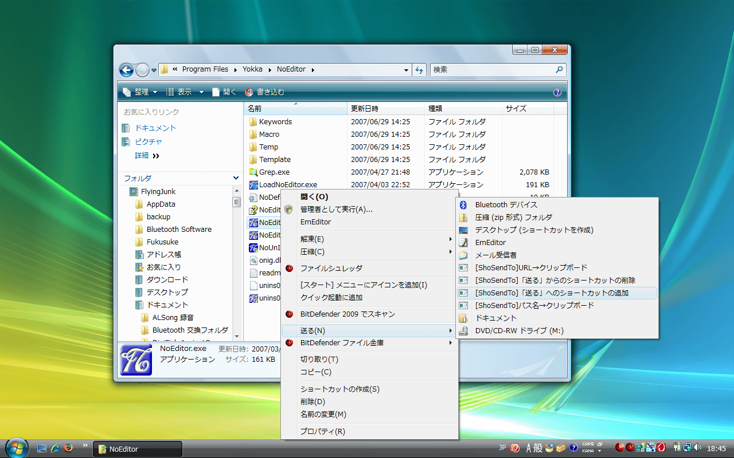The image size is (734, 458).
Task: Launch Internet Explorer from quick launch
Action: pyautogui.click(x=56, y=448)
